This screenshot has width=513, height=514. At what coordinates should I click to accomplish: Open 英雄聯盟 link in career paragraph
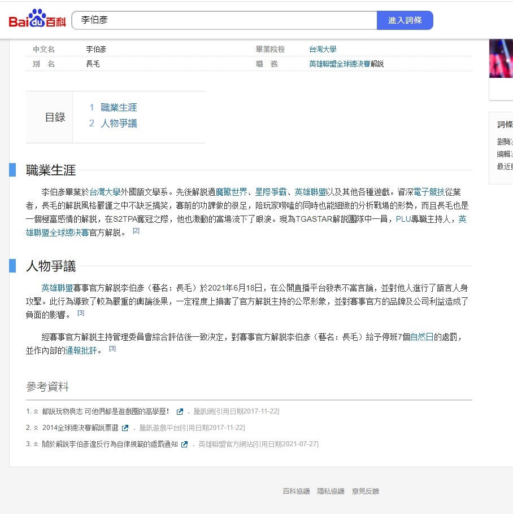click(310, 192)
